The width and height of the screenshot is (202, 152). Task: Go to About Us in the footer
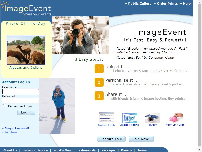point(10,150)
